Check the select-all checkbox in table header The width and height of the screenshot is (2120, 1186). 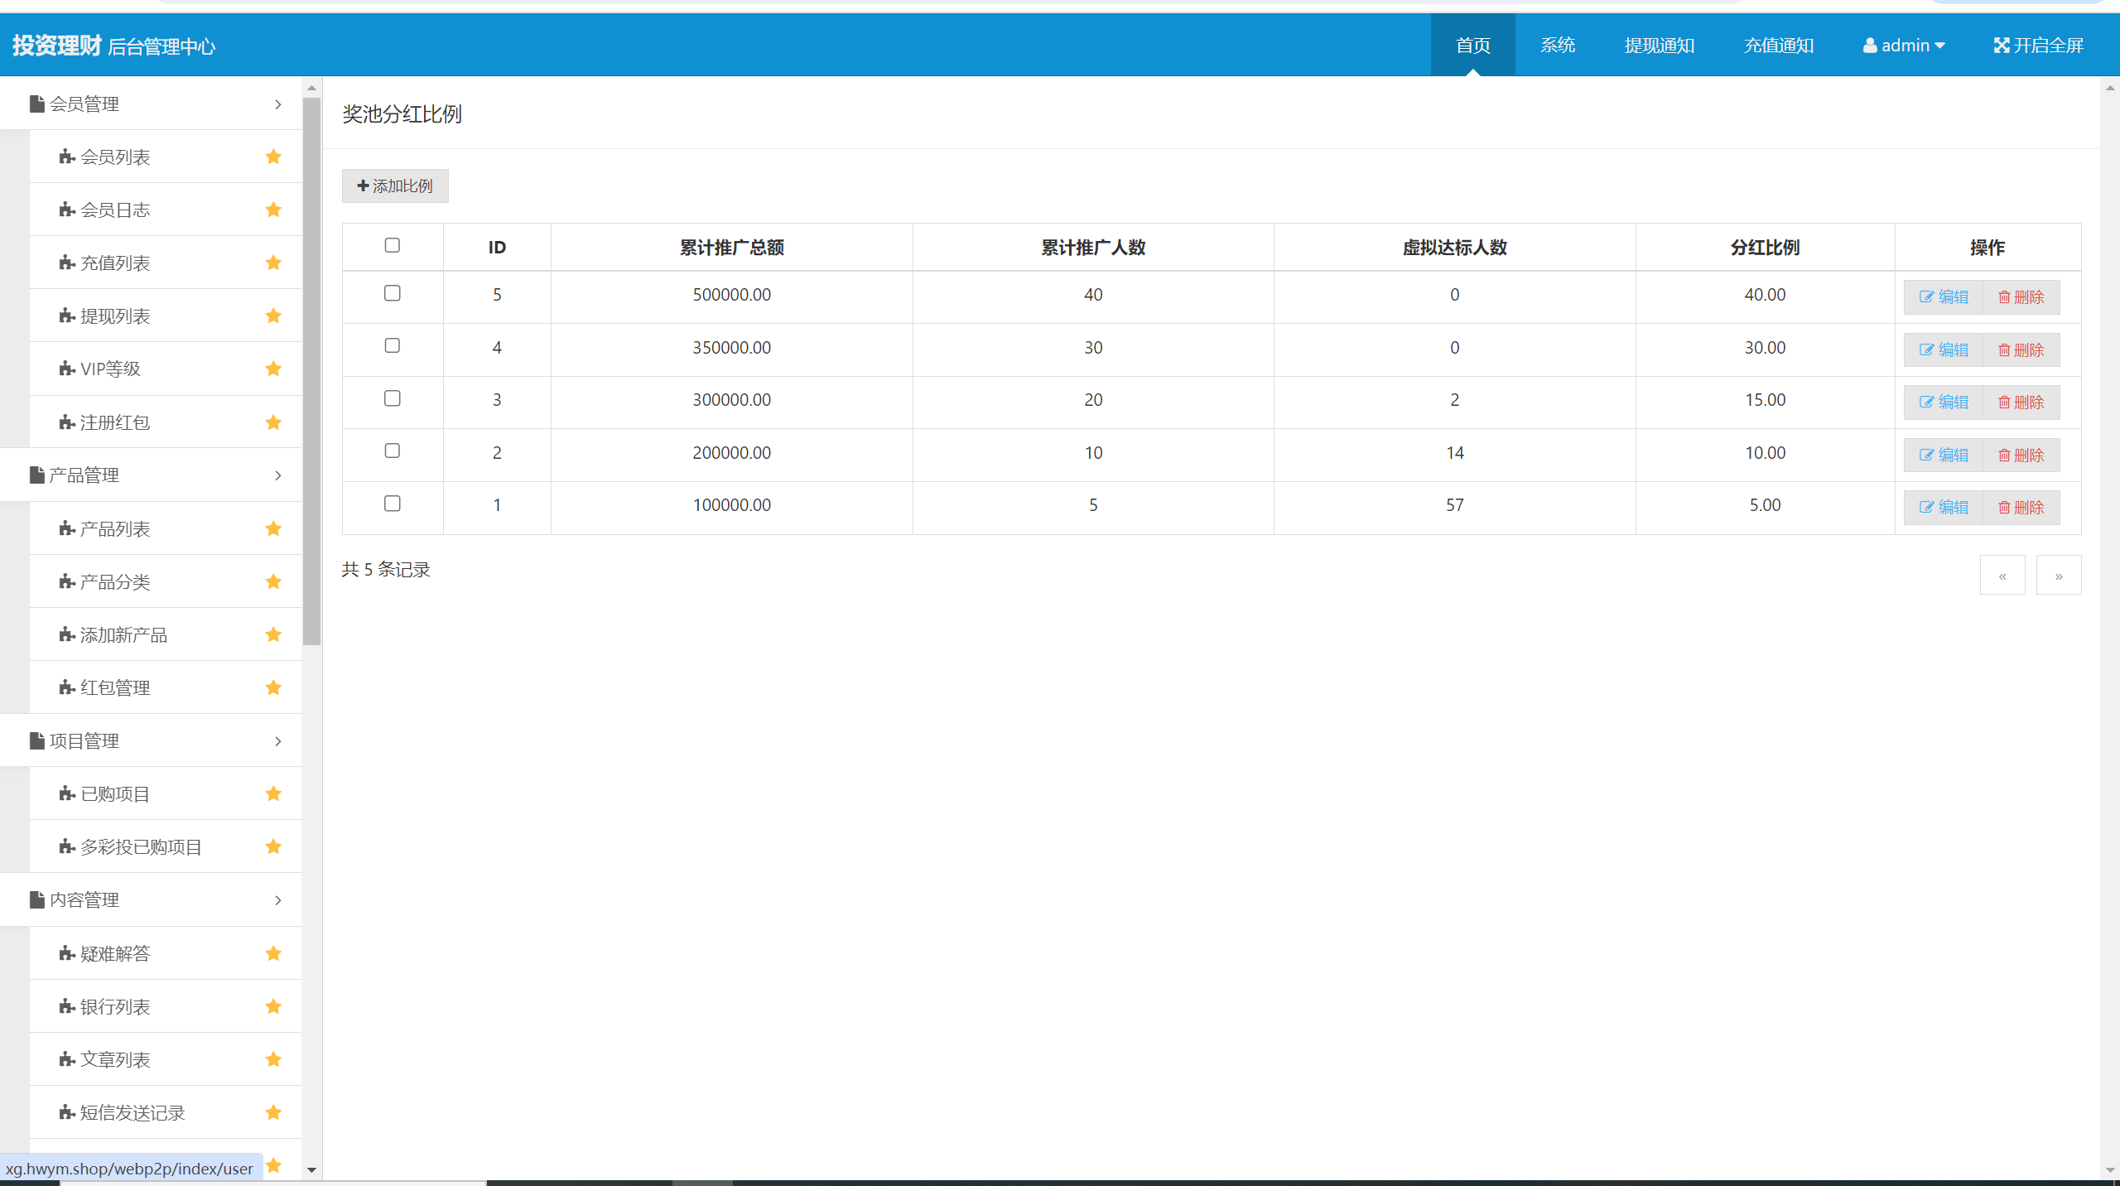[393, 245]
